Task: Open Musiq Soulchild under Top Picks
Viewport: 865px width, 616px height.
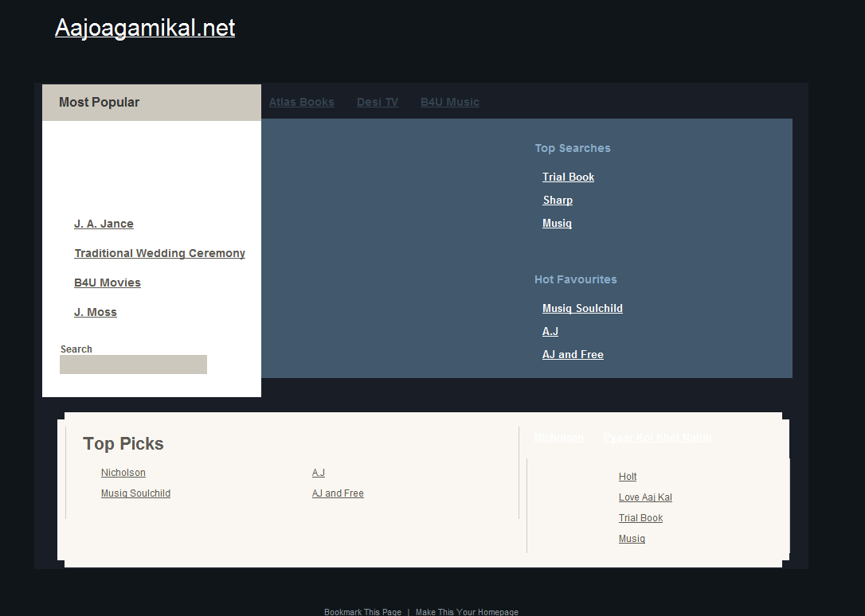Action: pyautogui.click(x=135, y=493)
